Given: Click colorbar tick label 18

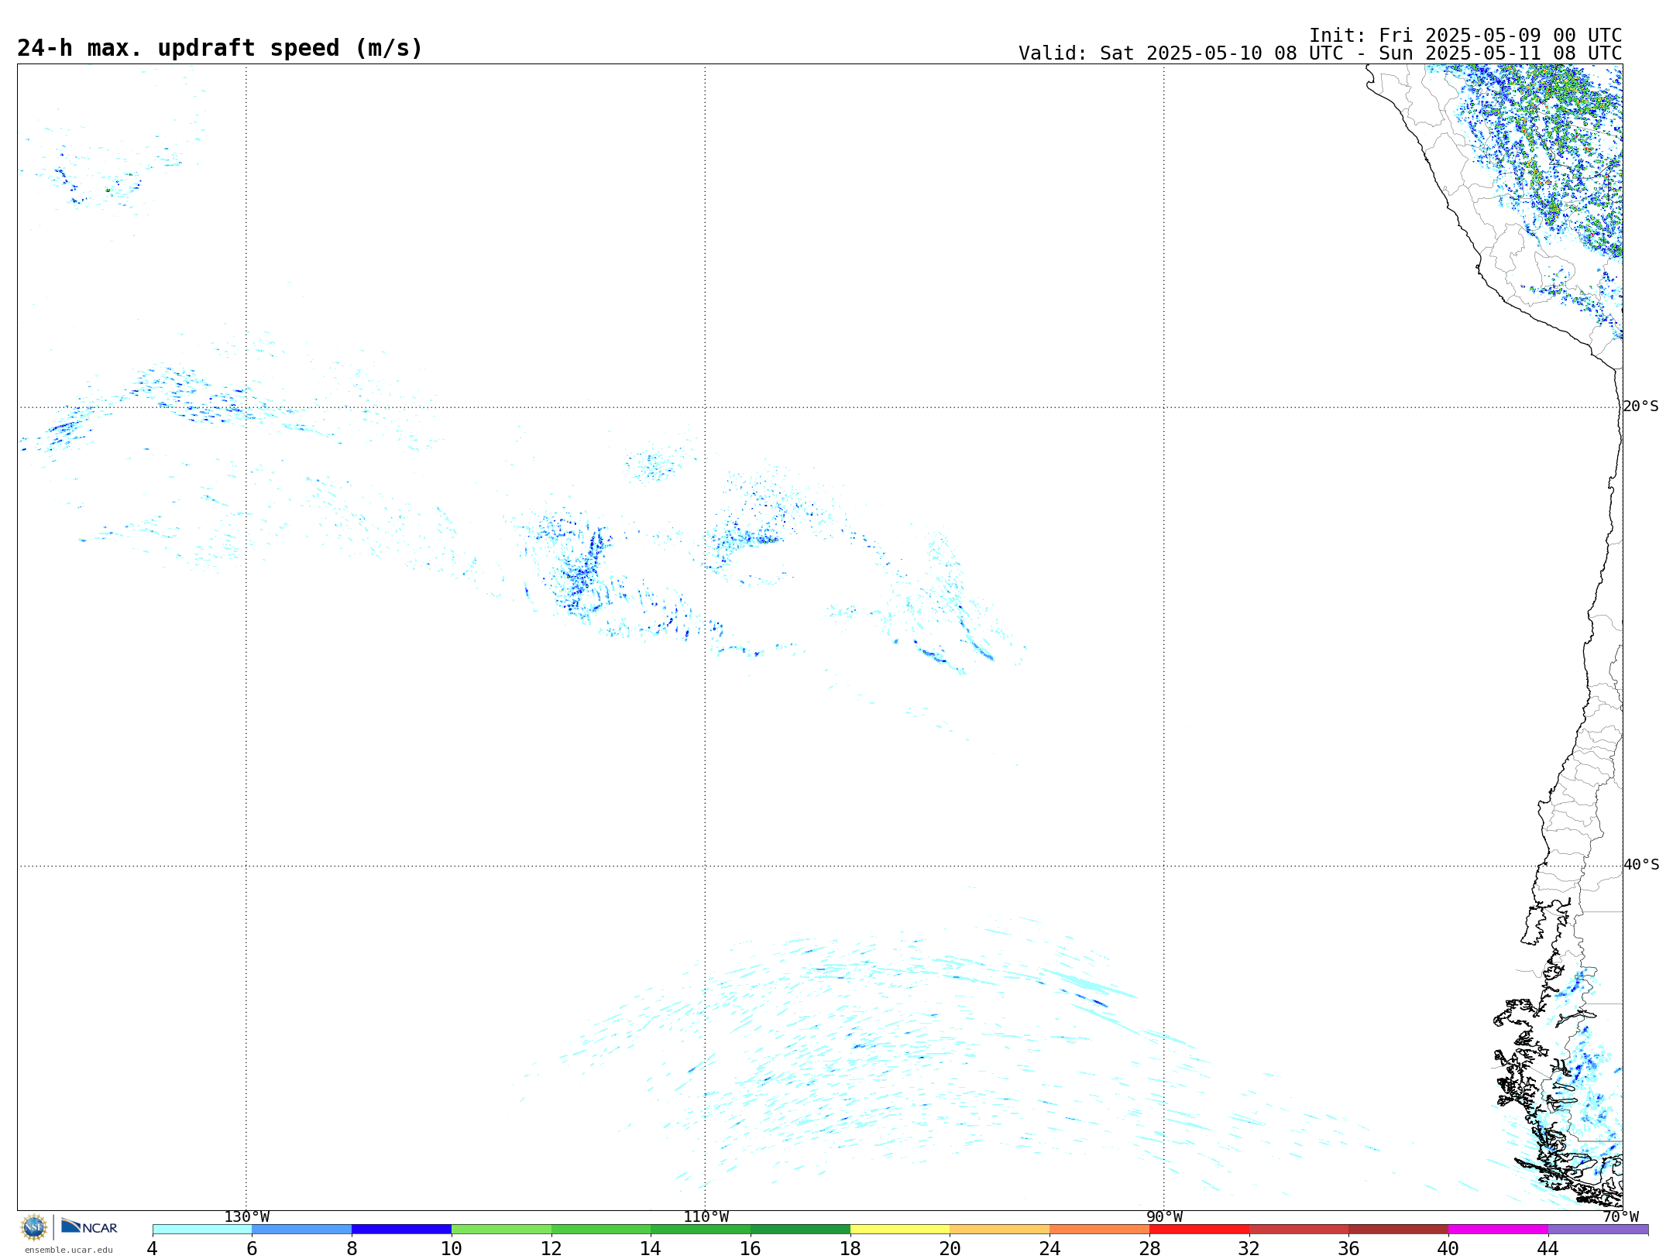Looking at the screenshot, I should [850, 1249].
